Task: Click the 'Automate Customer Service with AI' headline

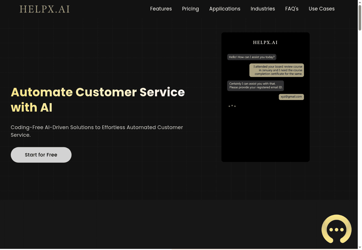Action: click(x=98, y=100)
